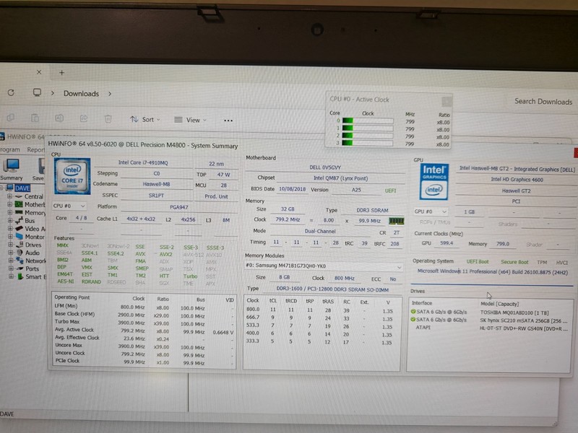Click the Core 1 clock bar

click(368, 128)
